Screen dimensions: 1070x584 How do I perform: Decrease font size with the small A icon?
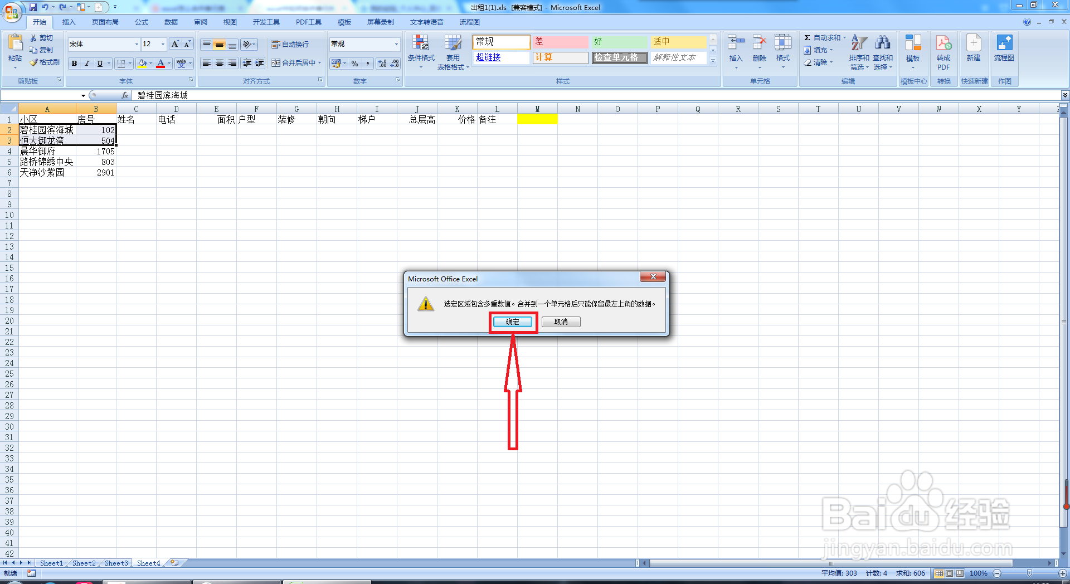pyautogui.click(x=187, y=44)
